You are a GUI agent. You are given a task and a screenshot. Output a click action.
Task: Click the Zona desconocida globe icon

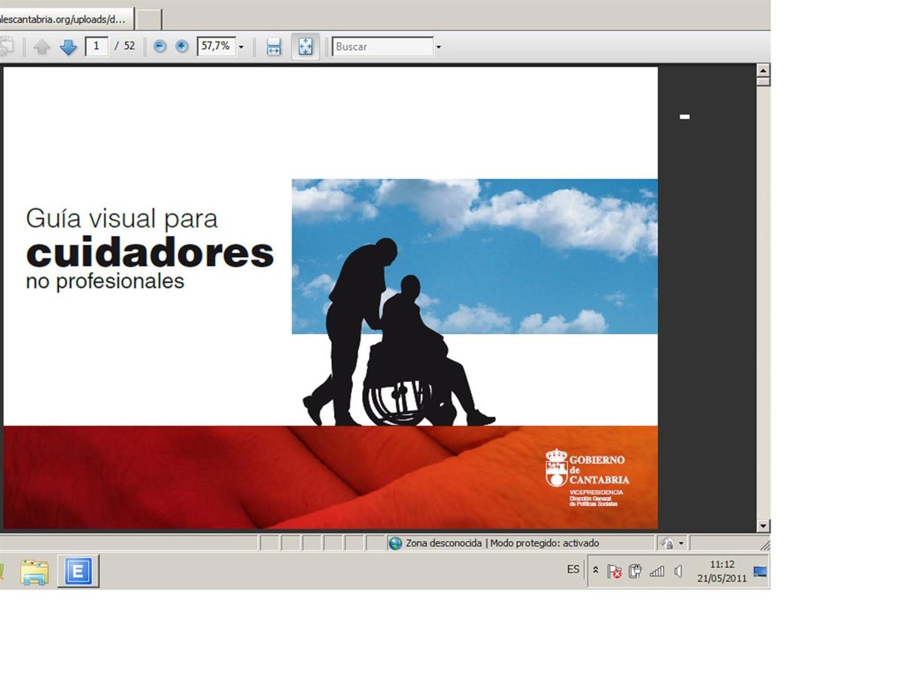pyautogui.click(x=395, y=543)
